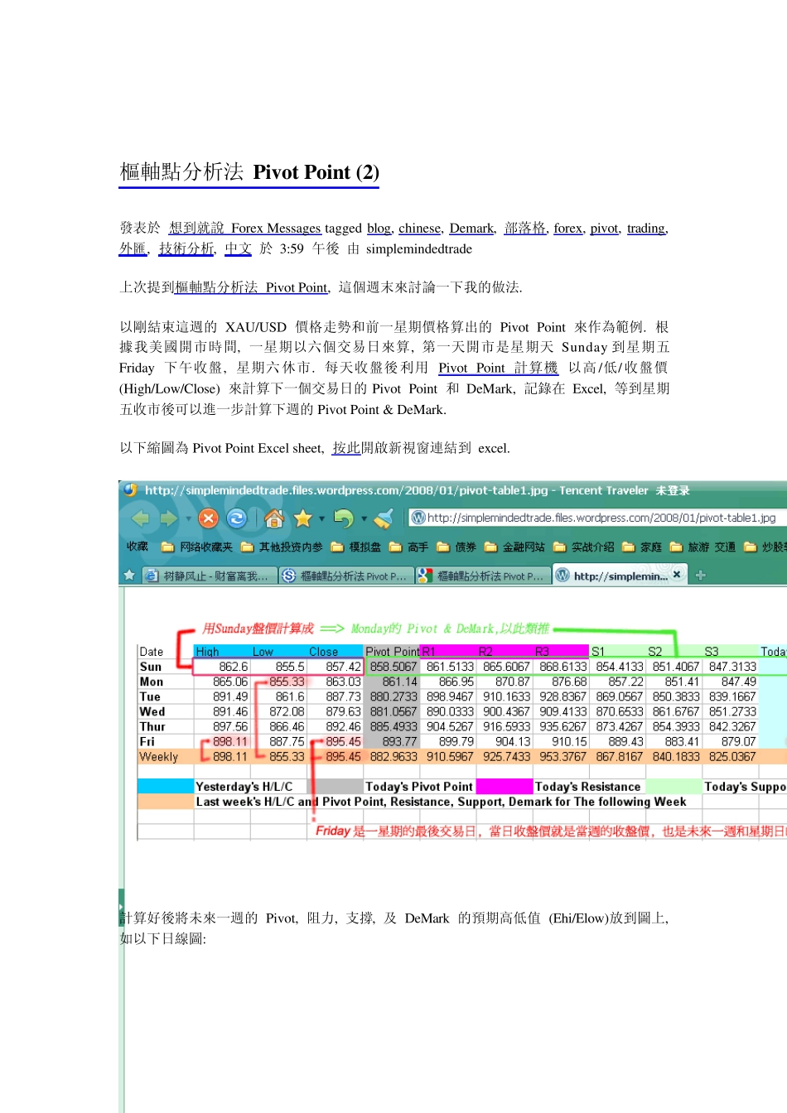
Task: Open the Pivot Point 計算機 calculator link
Action: click(x=498, y=368)
